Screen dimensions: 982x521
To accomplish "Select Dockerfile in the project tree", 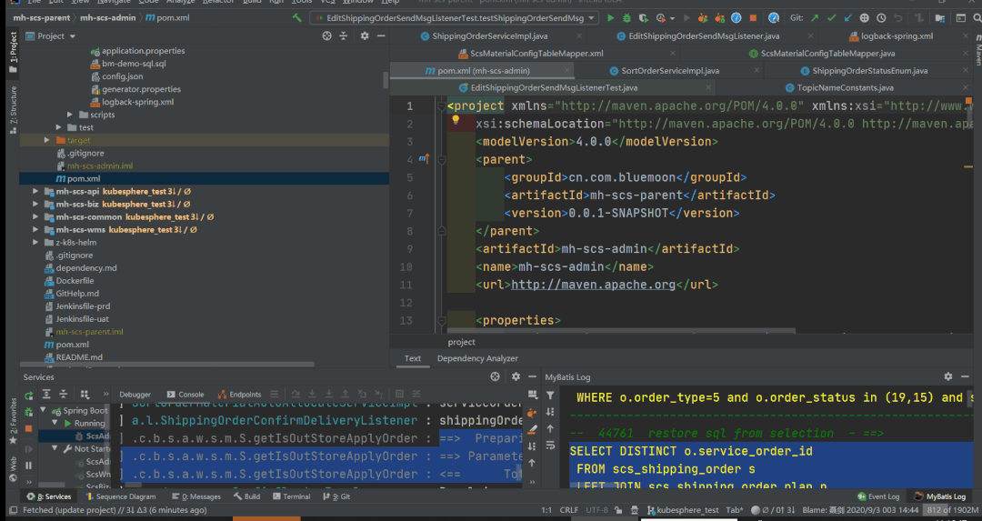I will (75, 281).
